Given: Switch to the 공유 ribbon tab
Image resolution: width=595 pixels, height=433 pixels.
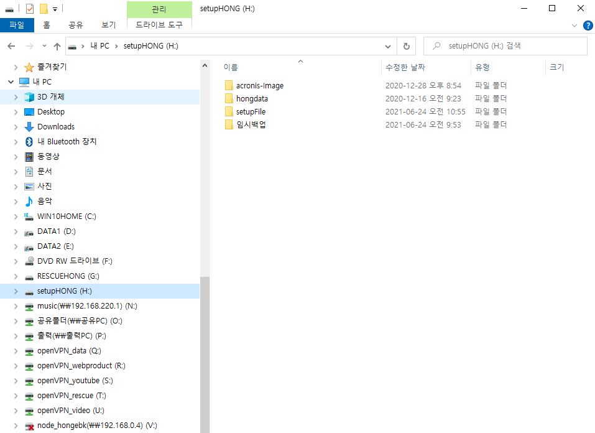Looking at the screenshot, I should [75, 25].
